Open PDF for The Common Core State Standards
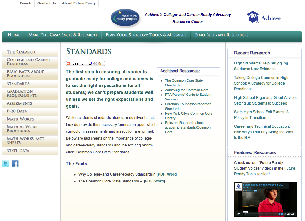The width and height of the screenshot is (305, 221). click(149, 181)
